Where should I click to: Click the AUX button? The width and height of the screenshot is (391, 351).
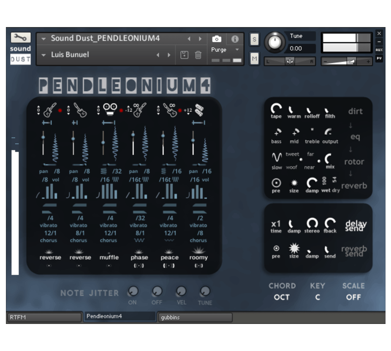point(379,50)
